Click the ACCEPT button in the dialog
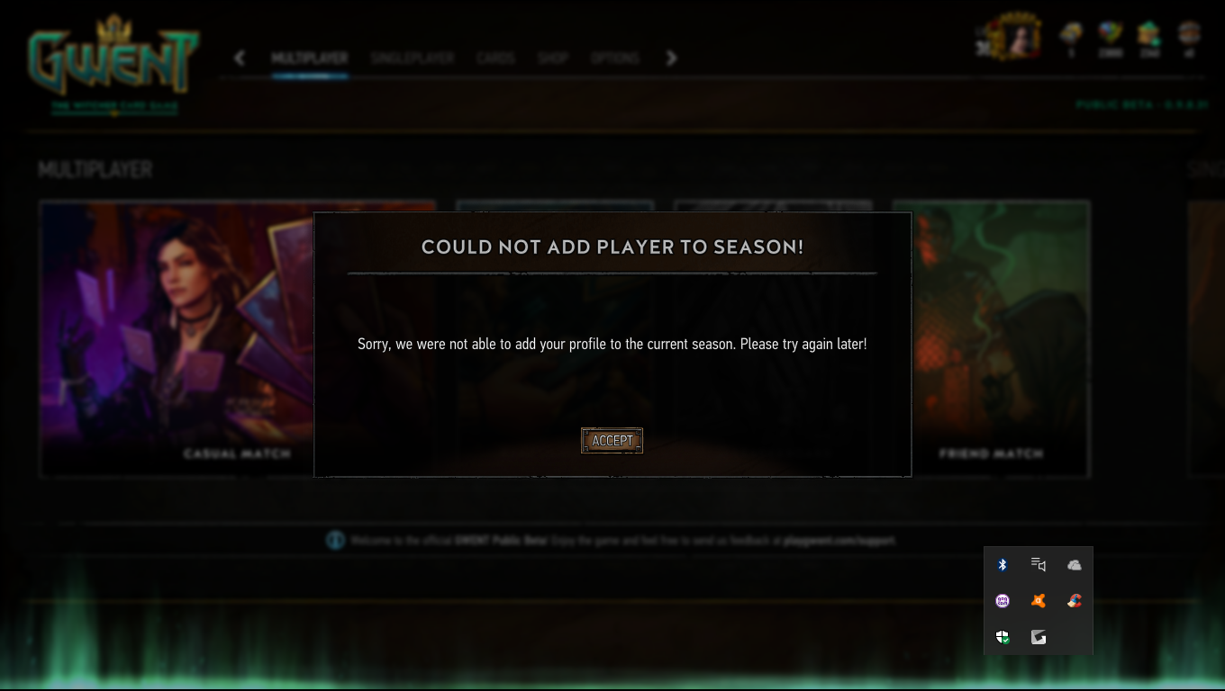The height and width of the screenshot is (691, 1225). [612, 441]
